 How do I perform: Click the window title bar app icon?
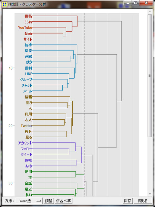(x=5, y=4)
